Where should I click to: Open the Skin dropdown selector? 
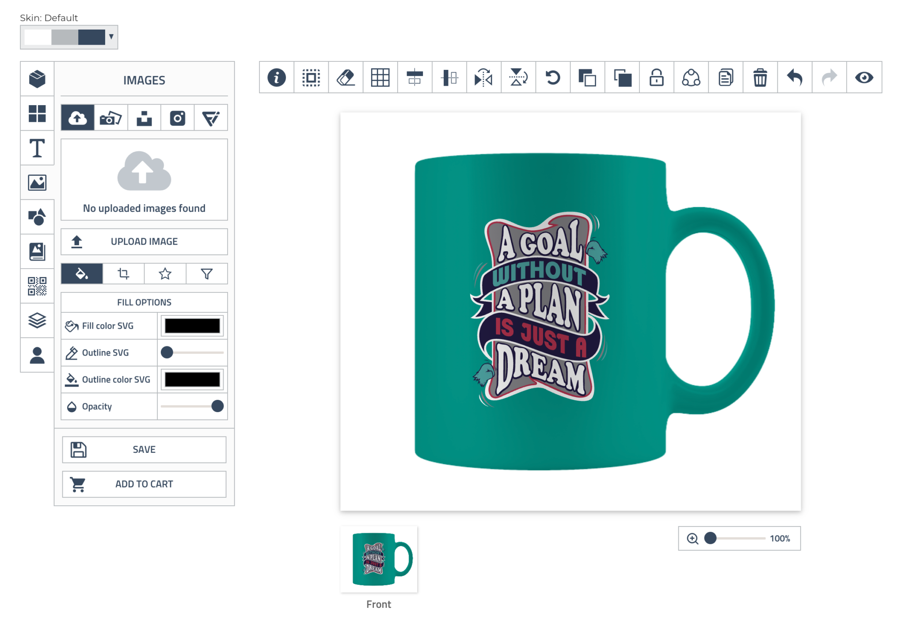point(69,37)
